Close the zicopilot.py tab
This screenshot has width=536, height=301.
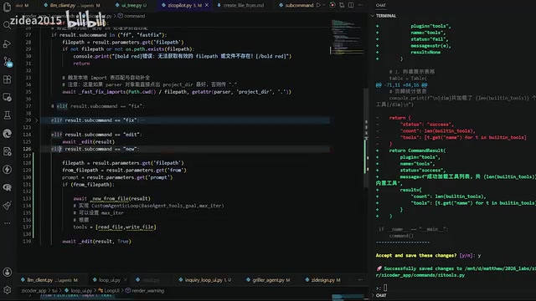[x=207, y=5]
